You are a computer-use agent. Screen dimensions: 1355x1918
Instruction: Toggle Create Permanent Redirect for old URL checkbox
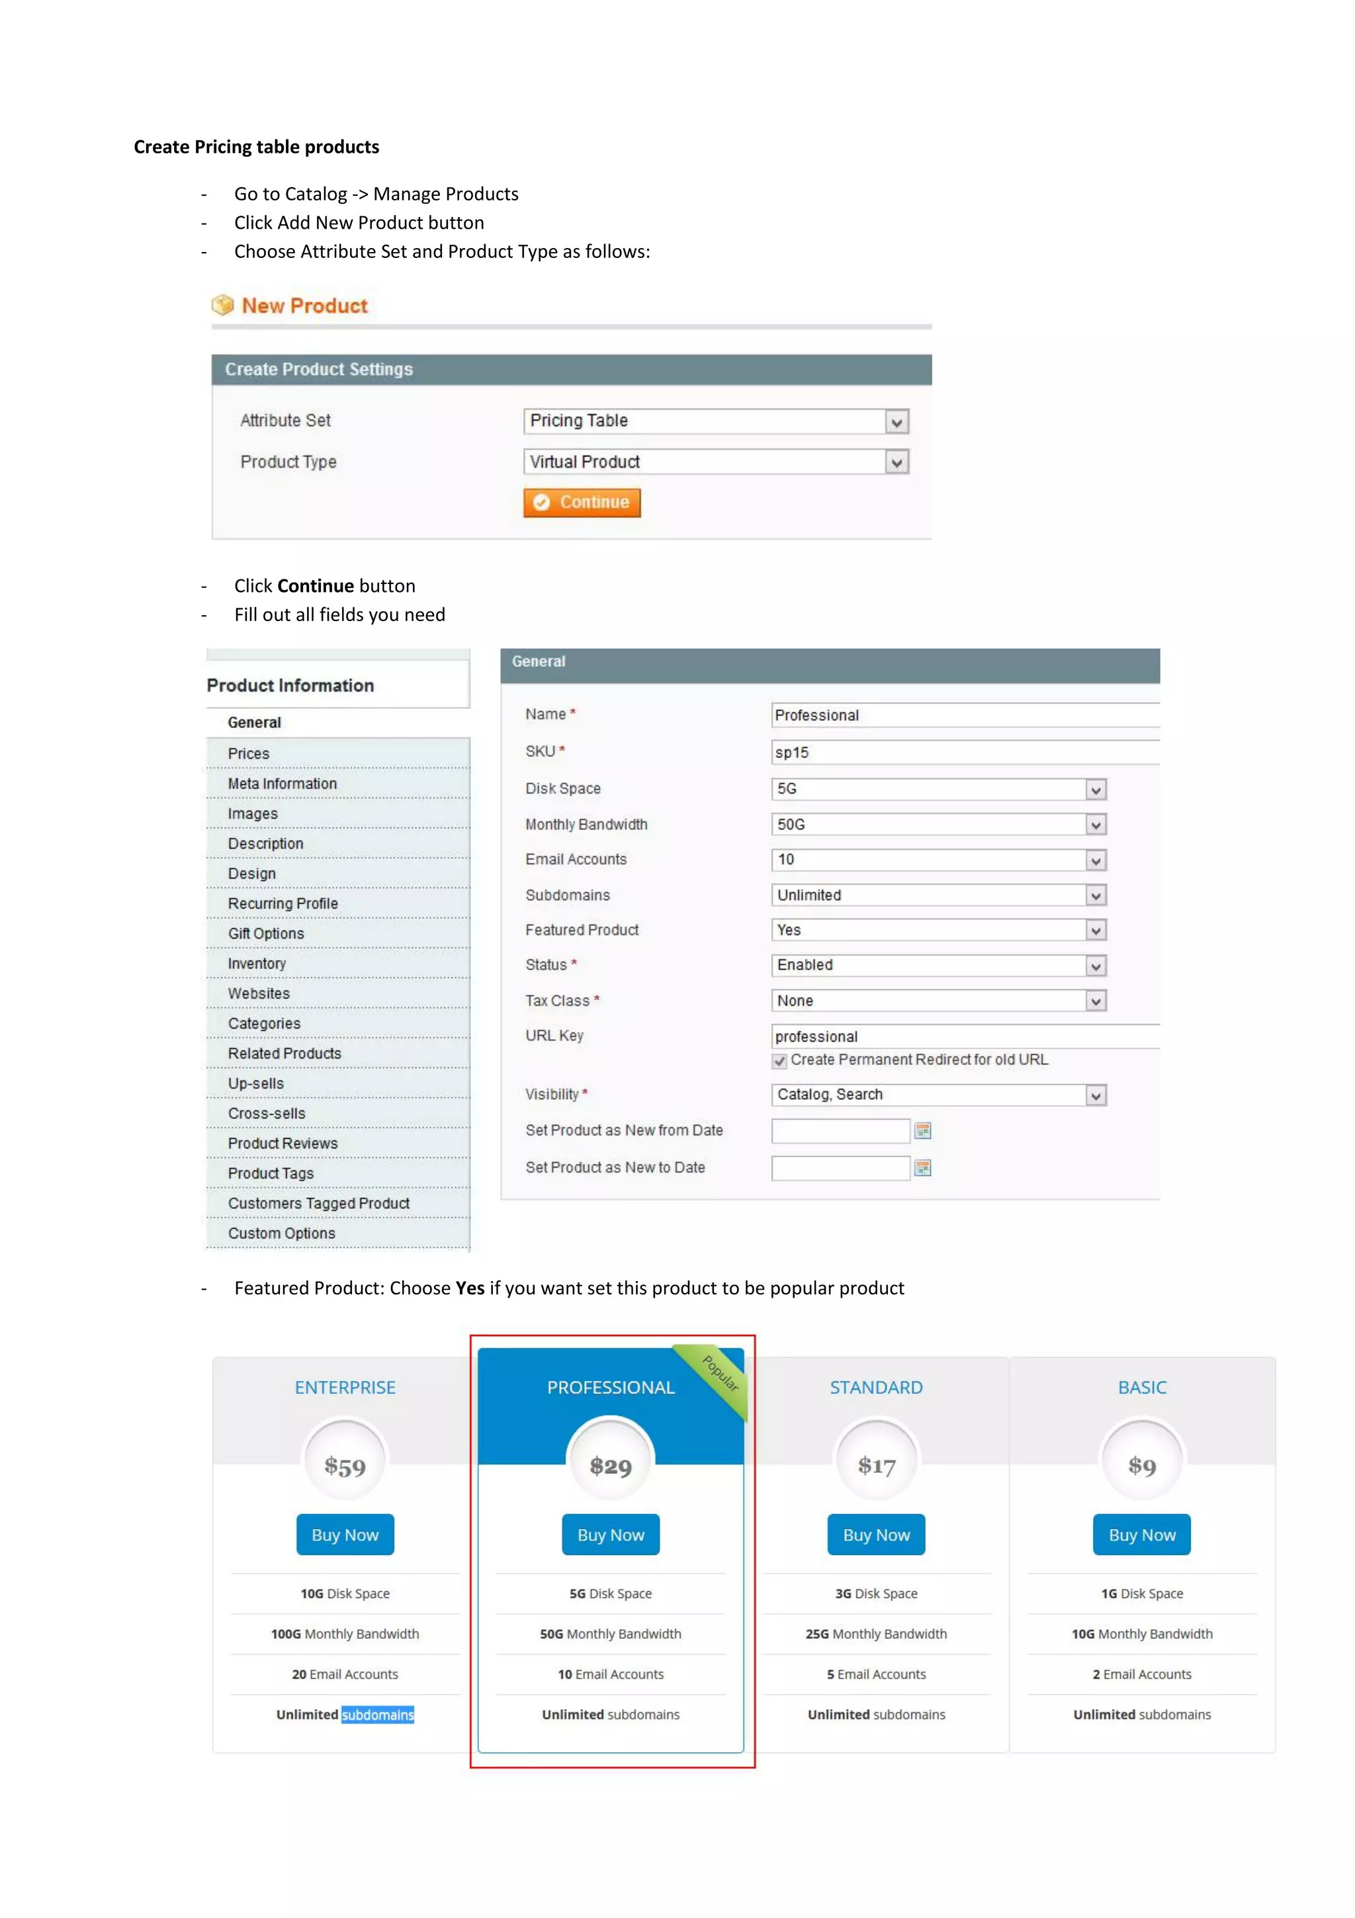click(779, 1061)
